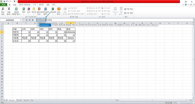Switch to the Review (검토) tab
The image size is (195, 104).
pos(48,5)
